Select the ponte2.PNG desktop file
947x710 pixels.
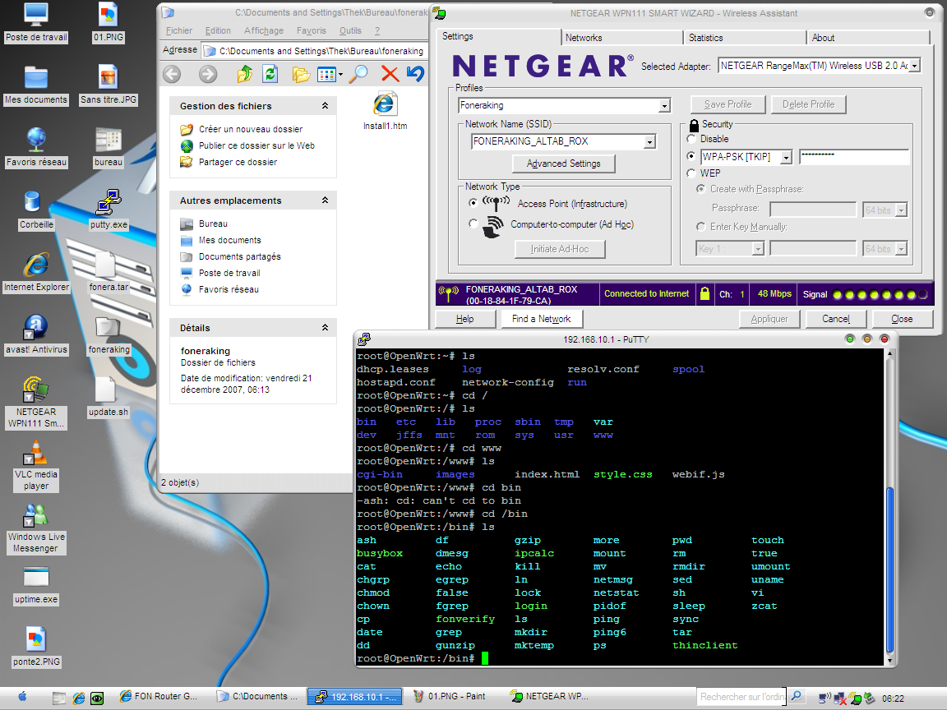pyautogui.click(x=35, y=639)
